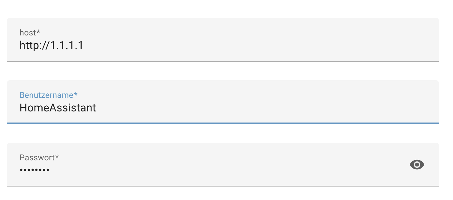Viewport: 453px width, 200px height.
Task: Click the Passwort* field label
Action: (39, 157)
